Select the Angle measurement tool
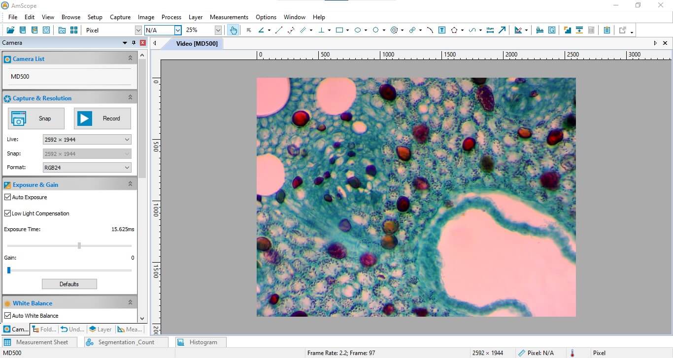 coord(263,30)
